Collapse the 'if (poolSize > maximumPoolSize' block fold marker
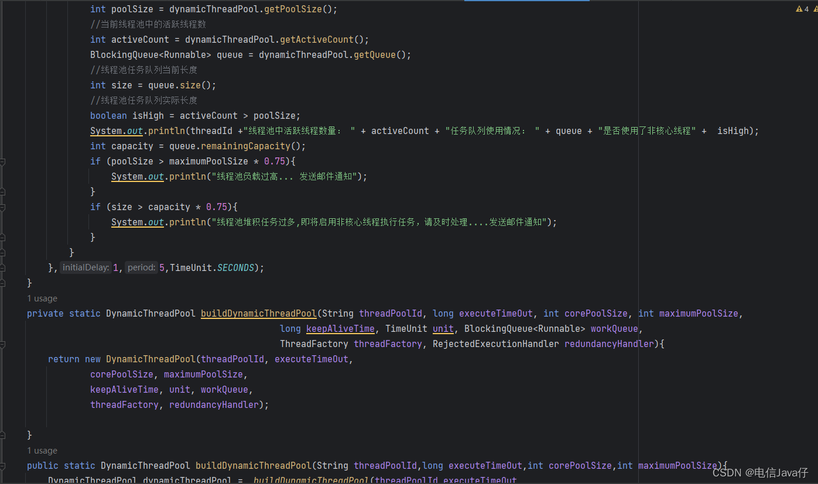818x484 pixels. click(x=2, y=162)
